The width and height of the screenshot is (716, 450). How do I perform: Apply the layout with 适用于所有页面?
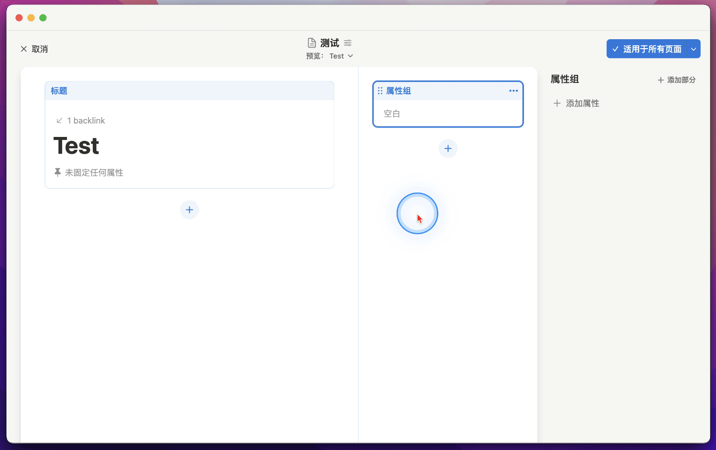(x=646, y=49)
